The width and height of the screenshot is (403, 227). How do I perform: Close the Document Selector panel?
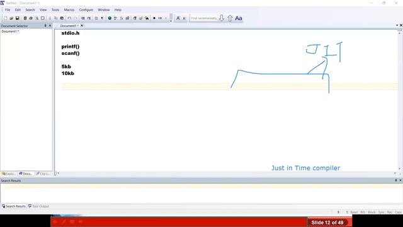[50, 26]
